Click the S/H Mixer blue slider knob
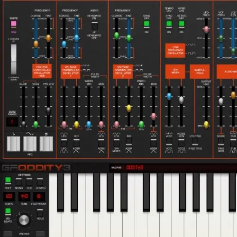This screenshot has width=237, height=237. pyautogui.click(x=169, y=96)
